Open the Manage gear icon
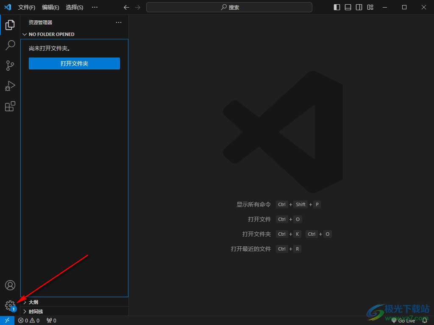This screenshot has height=325, width=434. click(10, 305)
